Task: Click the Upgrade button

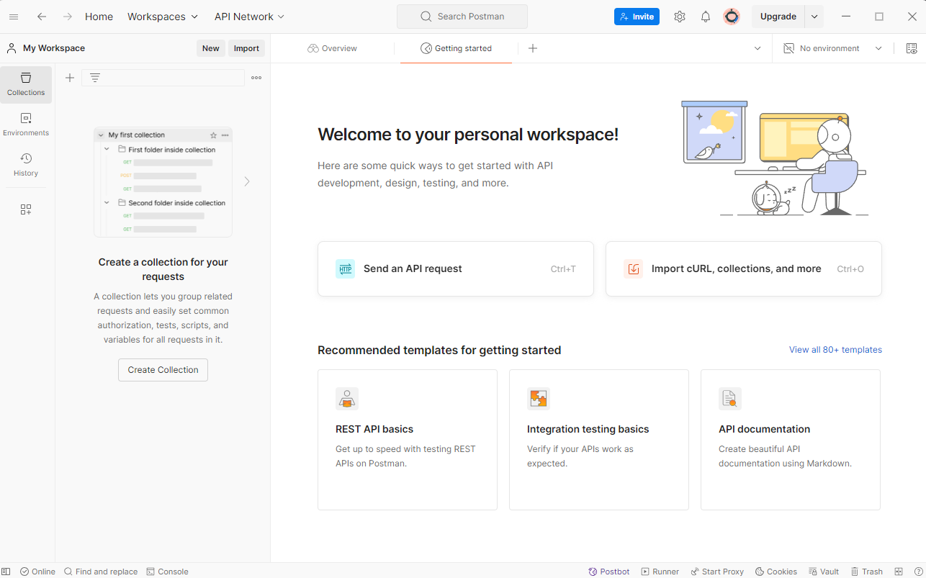Action: 778,17
